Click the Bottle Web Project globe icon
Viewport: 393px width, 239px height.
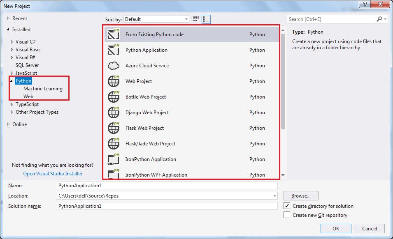click(114, 97)
